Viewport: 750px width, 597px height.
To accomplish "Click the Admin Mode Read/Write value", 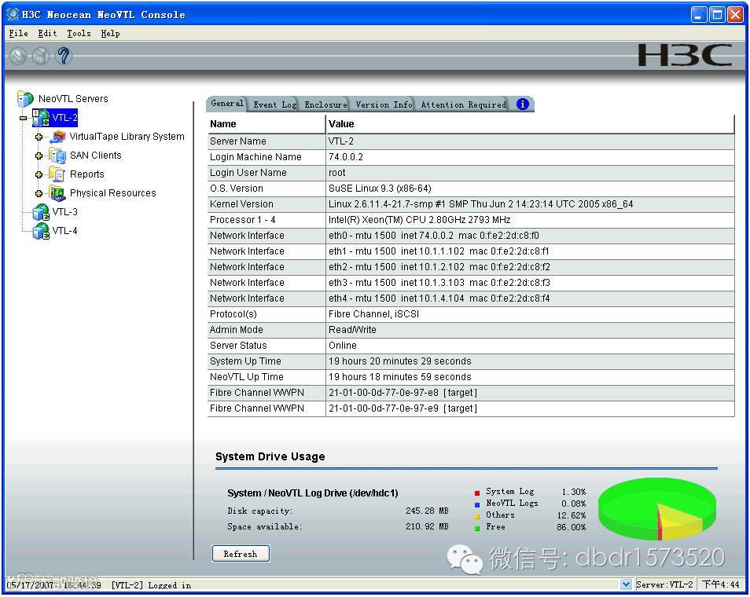I will (352, 330).
